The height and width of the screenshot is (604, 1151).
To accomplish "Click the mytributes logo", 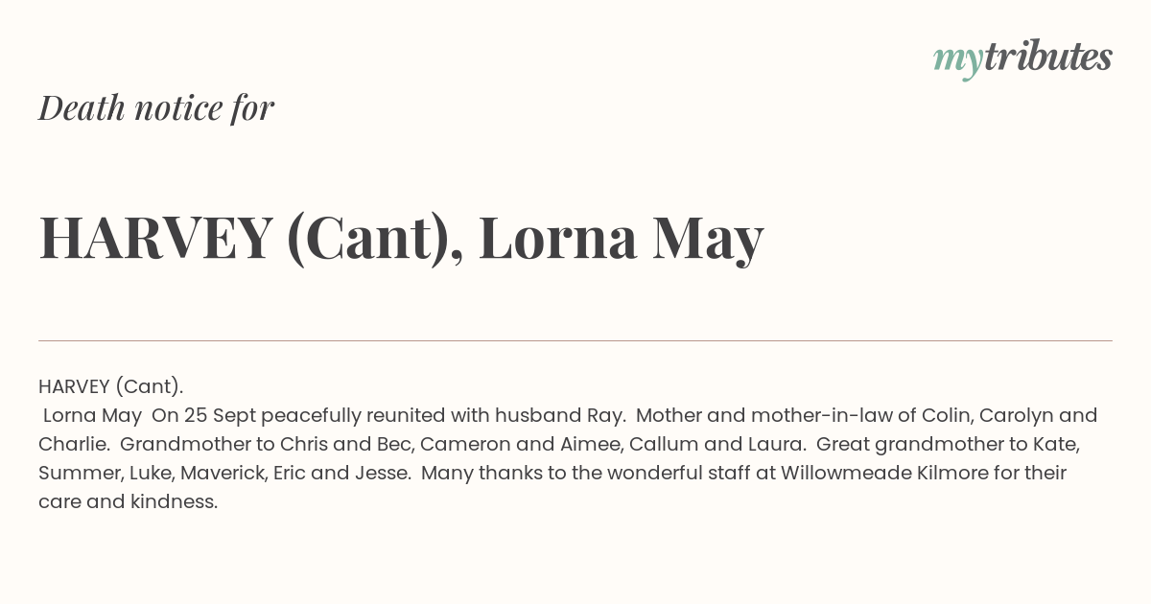I will (x=1022, y=59).
